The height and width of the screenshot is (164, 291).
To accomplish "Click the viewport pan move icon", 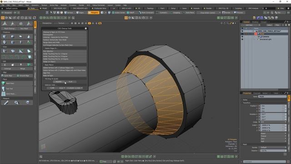I will (221, 23).
